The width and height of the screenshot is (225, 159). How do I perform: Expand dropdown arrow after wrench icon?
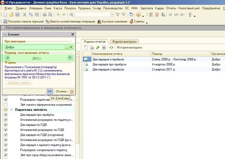(x=195, y=16)
